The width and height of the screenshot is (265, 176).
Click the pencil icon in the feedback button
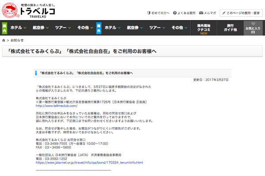pos(224,13)
